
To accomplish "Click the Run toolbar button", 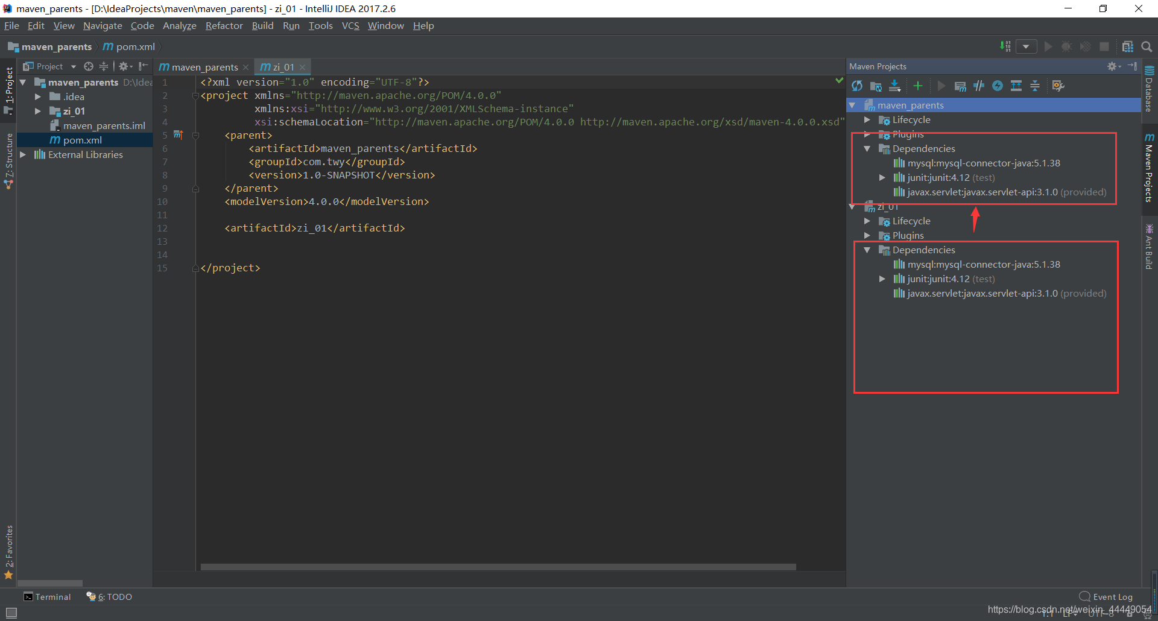I will (1048, 46).
